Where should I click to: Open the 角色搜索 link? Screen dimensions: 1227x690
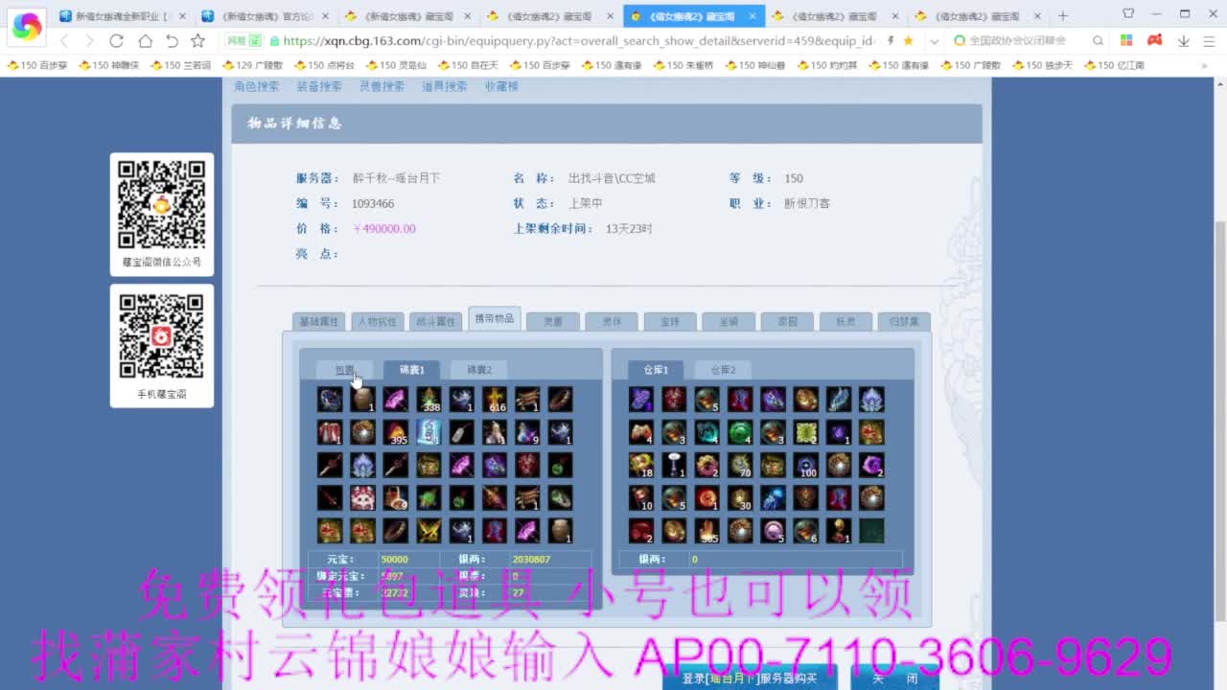click(x=257, y=86)
